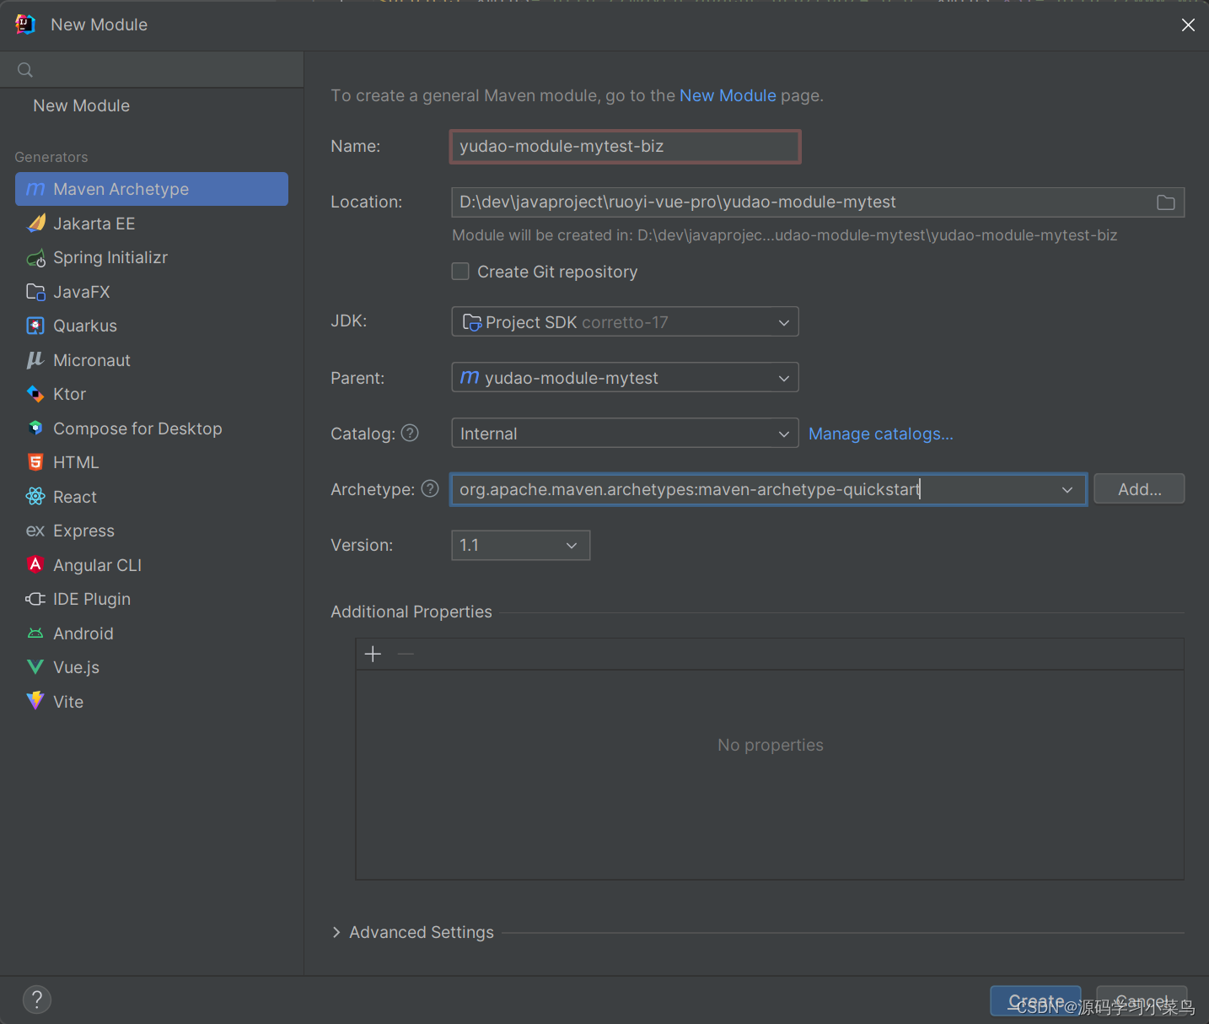This screenshot has height=1024, width=1209.
Task: Focus the generators search field
Action: (x=152, y=70)
